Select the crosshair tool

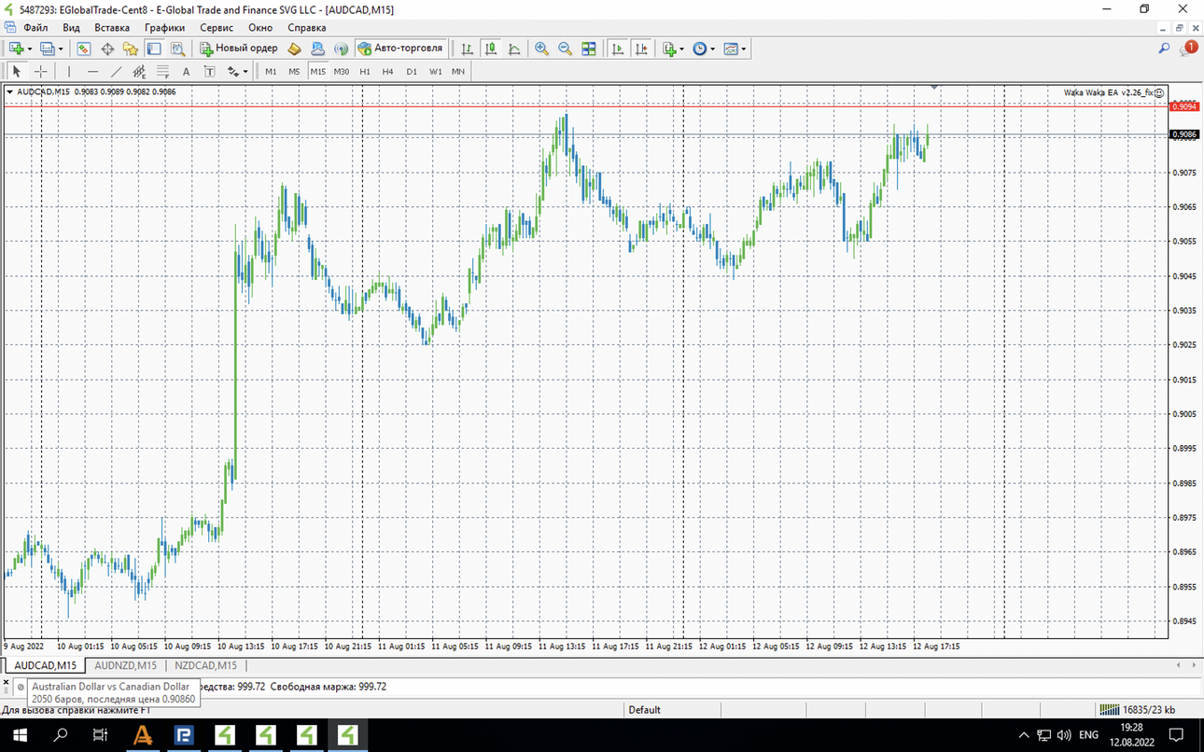[40, 71]
